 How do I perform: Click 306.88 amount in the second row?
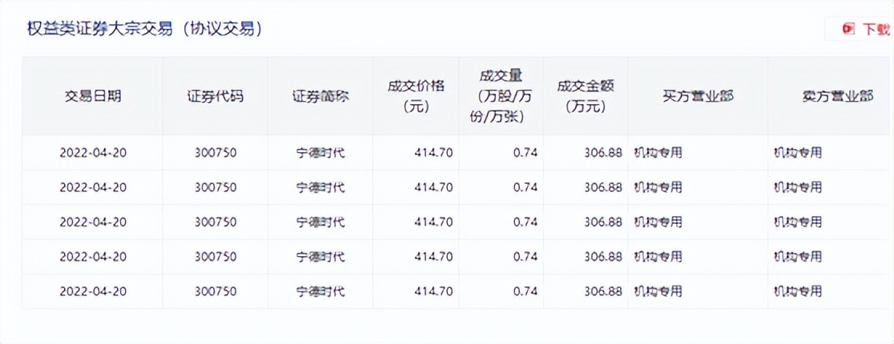(602, 187)
